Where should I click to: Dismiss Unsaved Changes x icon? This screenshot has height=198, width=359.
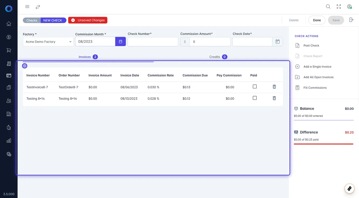73,20
